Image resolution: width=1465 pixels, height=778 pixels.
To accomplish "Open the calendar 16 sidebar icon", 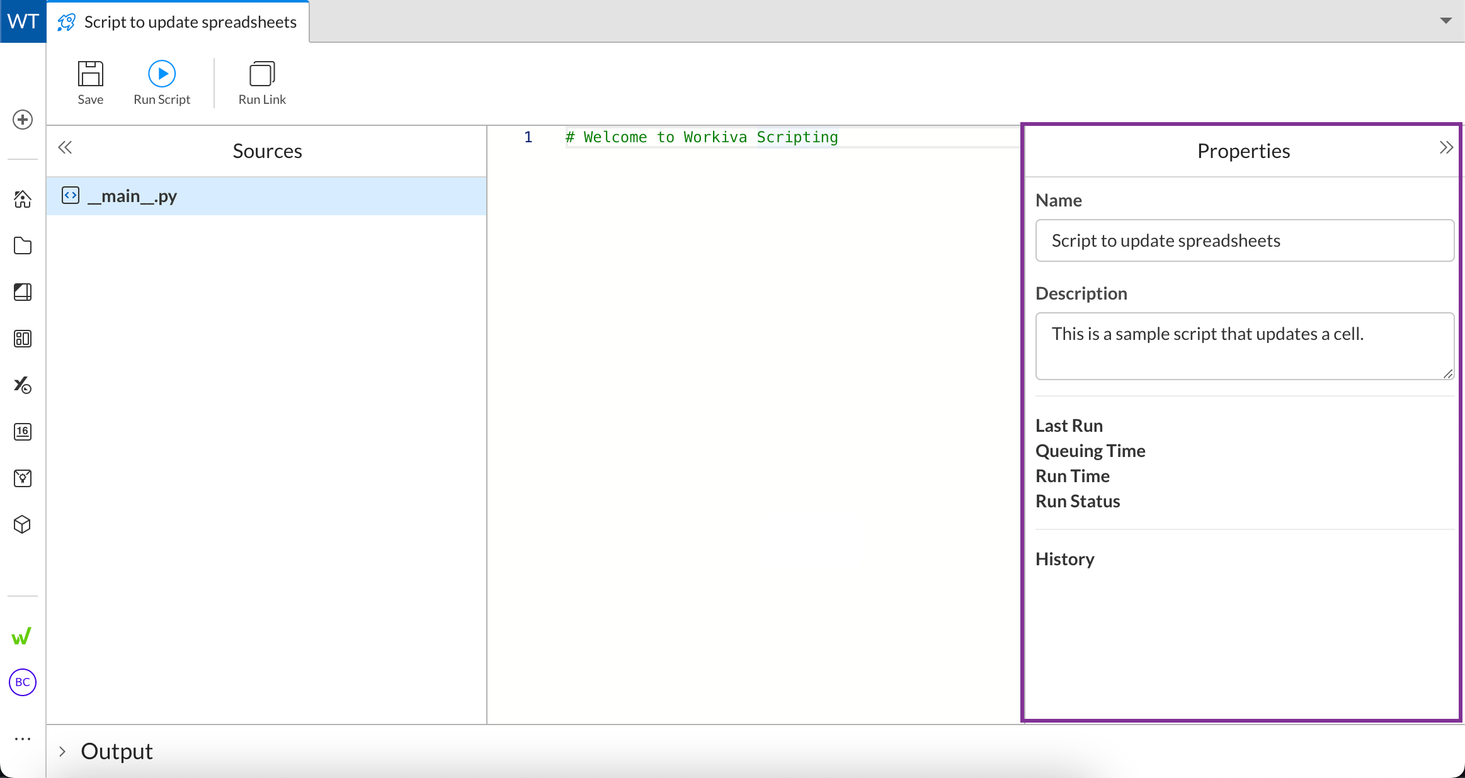I will pyautogui.click(x=23, y=431).
